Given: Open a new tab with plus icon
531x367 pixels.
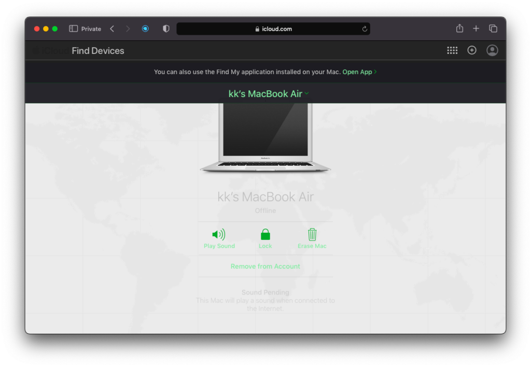Looking at the screenshot, I should tap(476, 29).
